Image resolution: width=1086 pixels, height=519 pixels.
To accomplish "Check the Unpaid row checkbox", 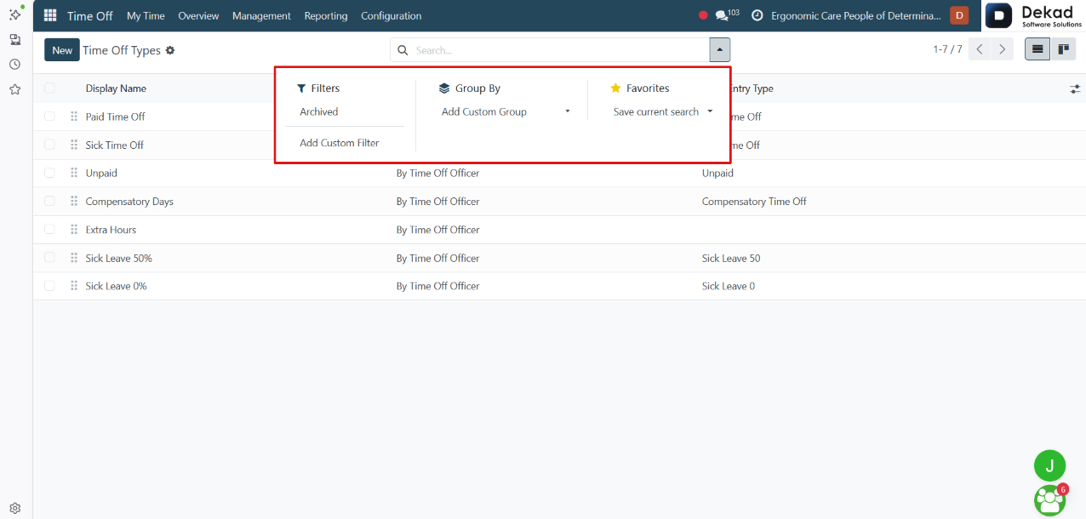I will 49,173.
